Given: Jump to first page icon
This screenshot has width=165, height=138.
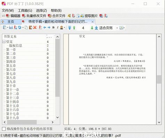Looking at the screenshot, I should pos(70,28).
